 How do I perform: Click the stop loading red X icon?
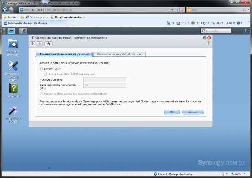(182, 10)
